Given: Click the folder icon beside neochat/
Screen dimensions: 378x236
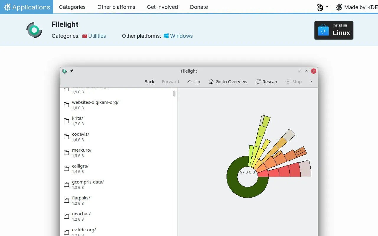Looking at the screenshot, I should coord(66,216).
